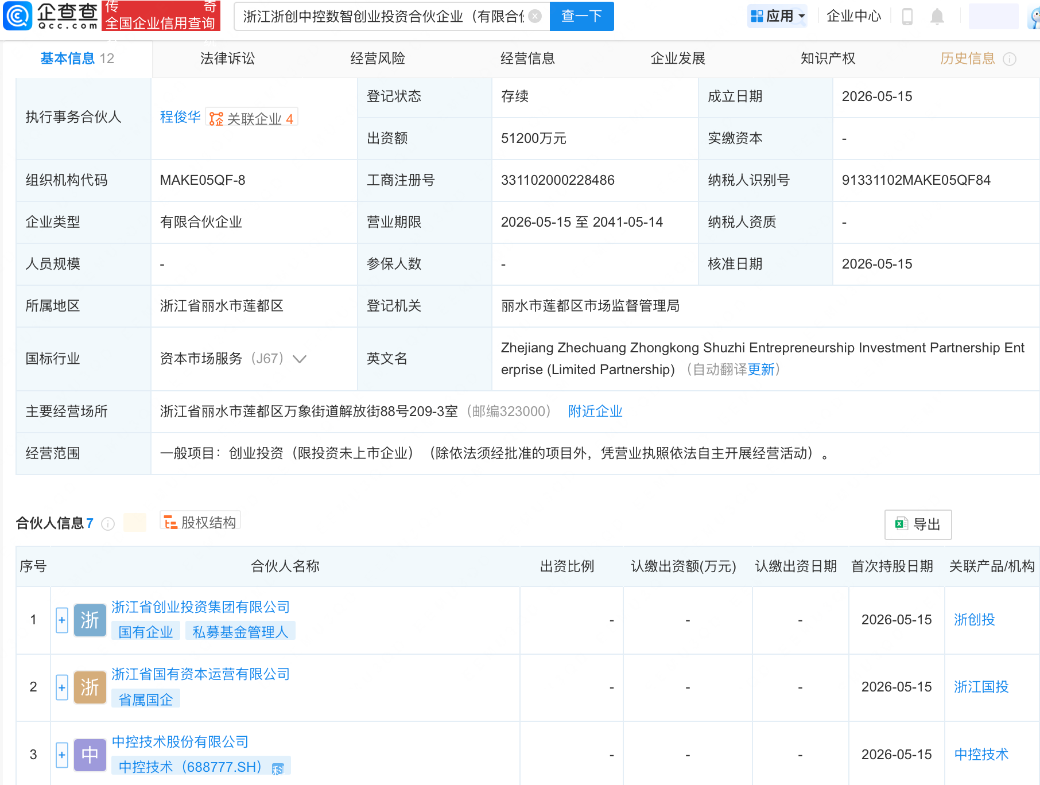Switch to 基本信息 tab
This screenshot has height=785, width=1040.
(x=77, y=59)
